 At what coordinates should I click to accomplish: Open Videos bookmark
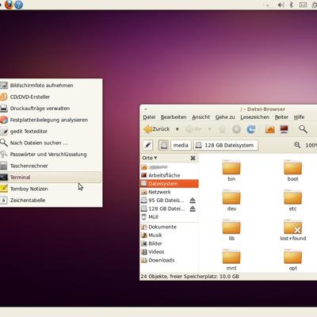click(x=169, y=252)
